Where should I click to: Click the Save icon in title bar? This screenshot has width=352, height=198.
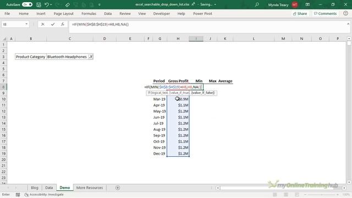click(x=38, y=4)
